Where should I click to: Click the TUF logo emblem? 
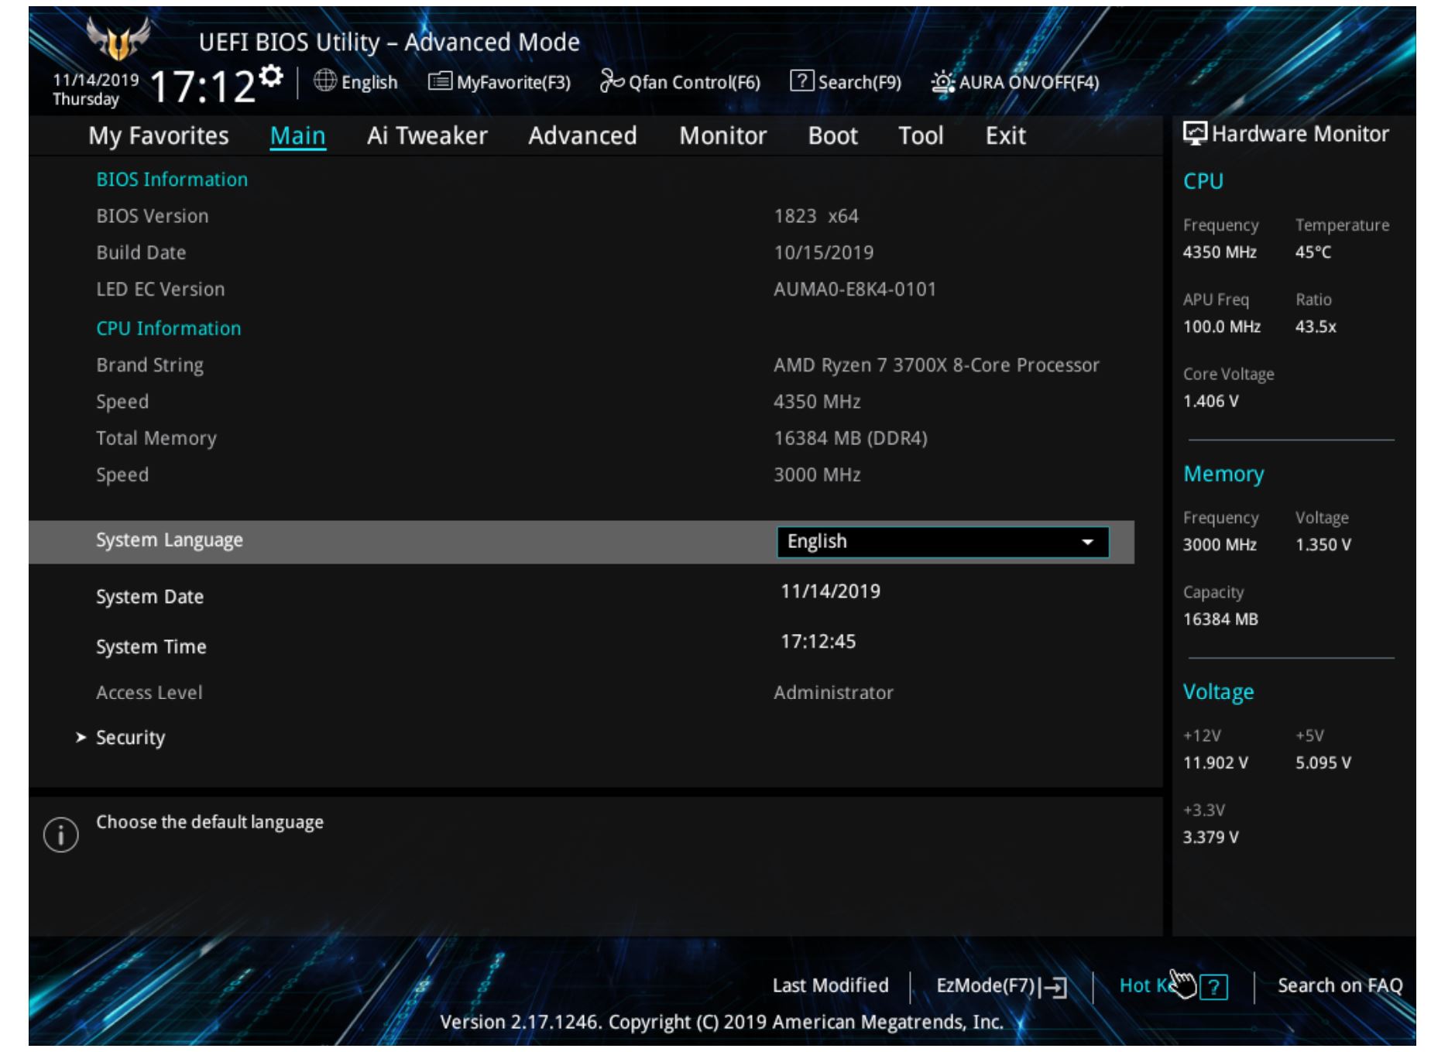click(x=118, y=37)
